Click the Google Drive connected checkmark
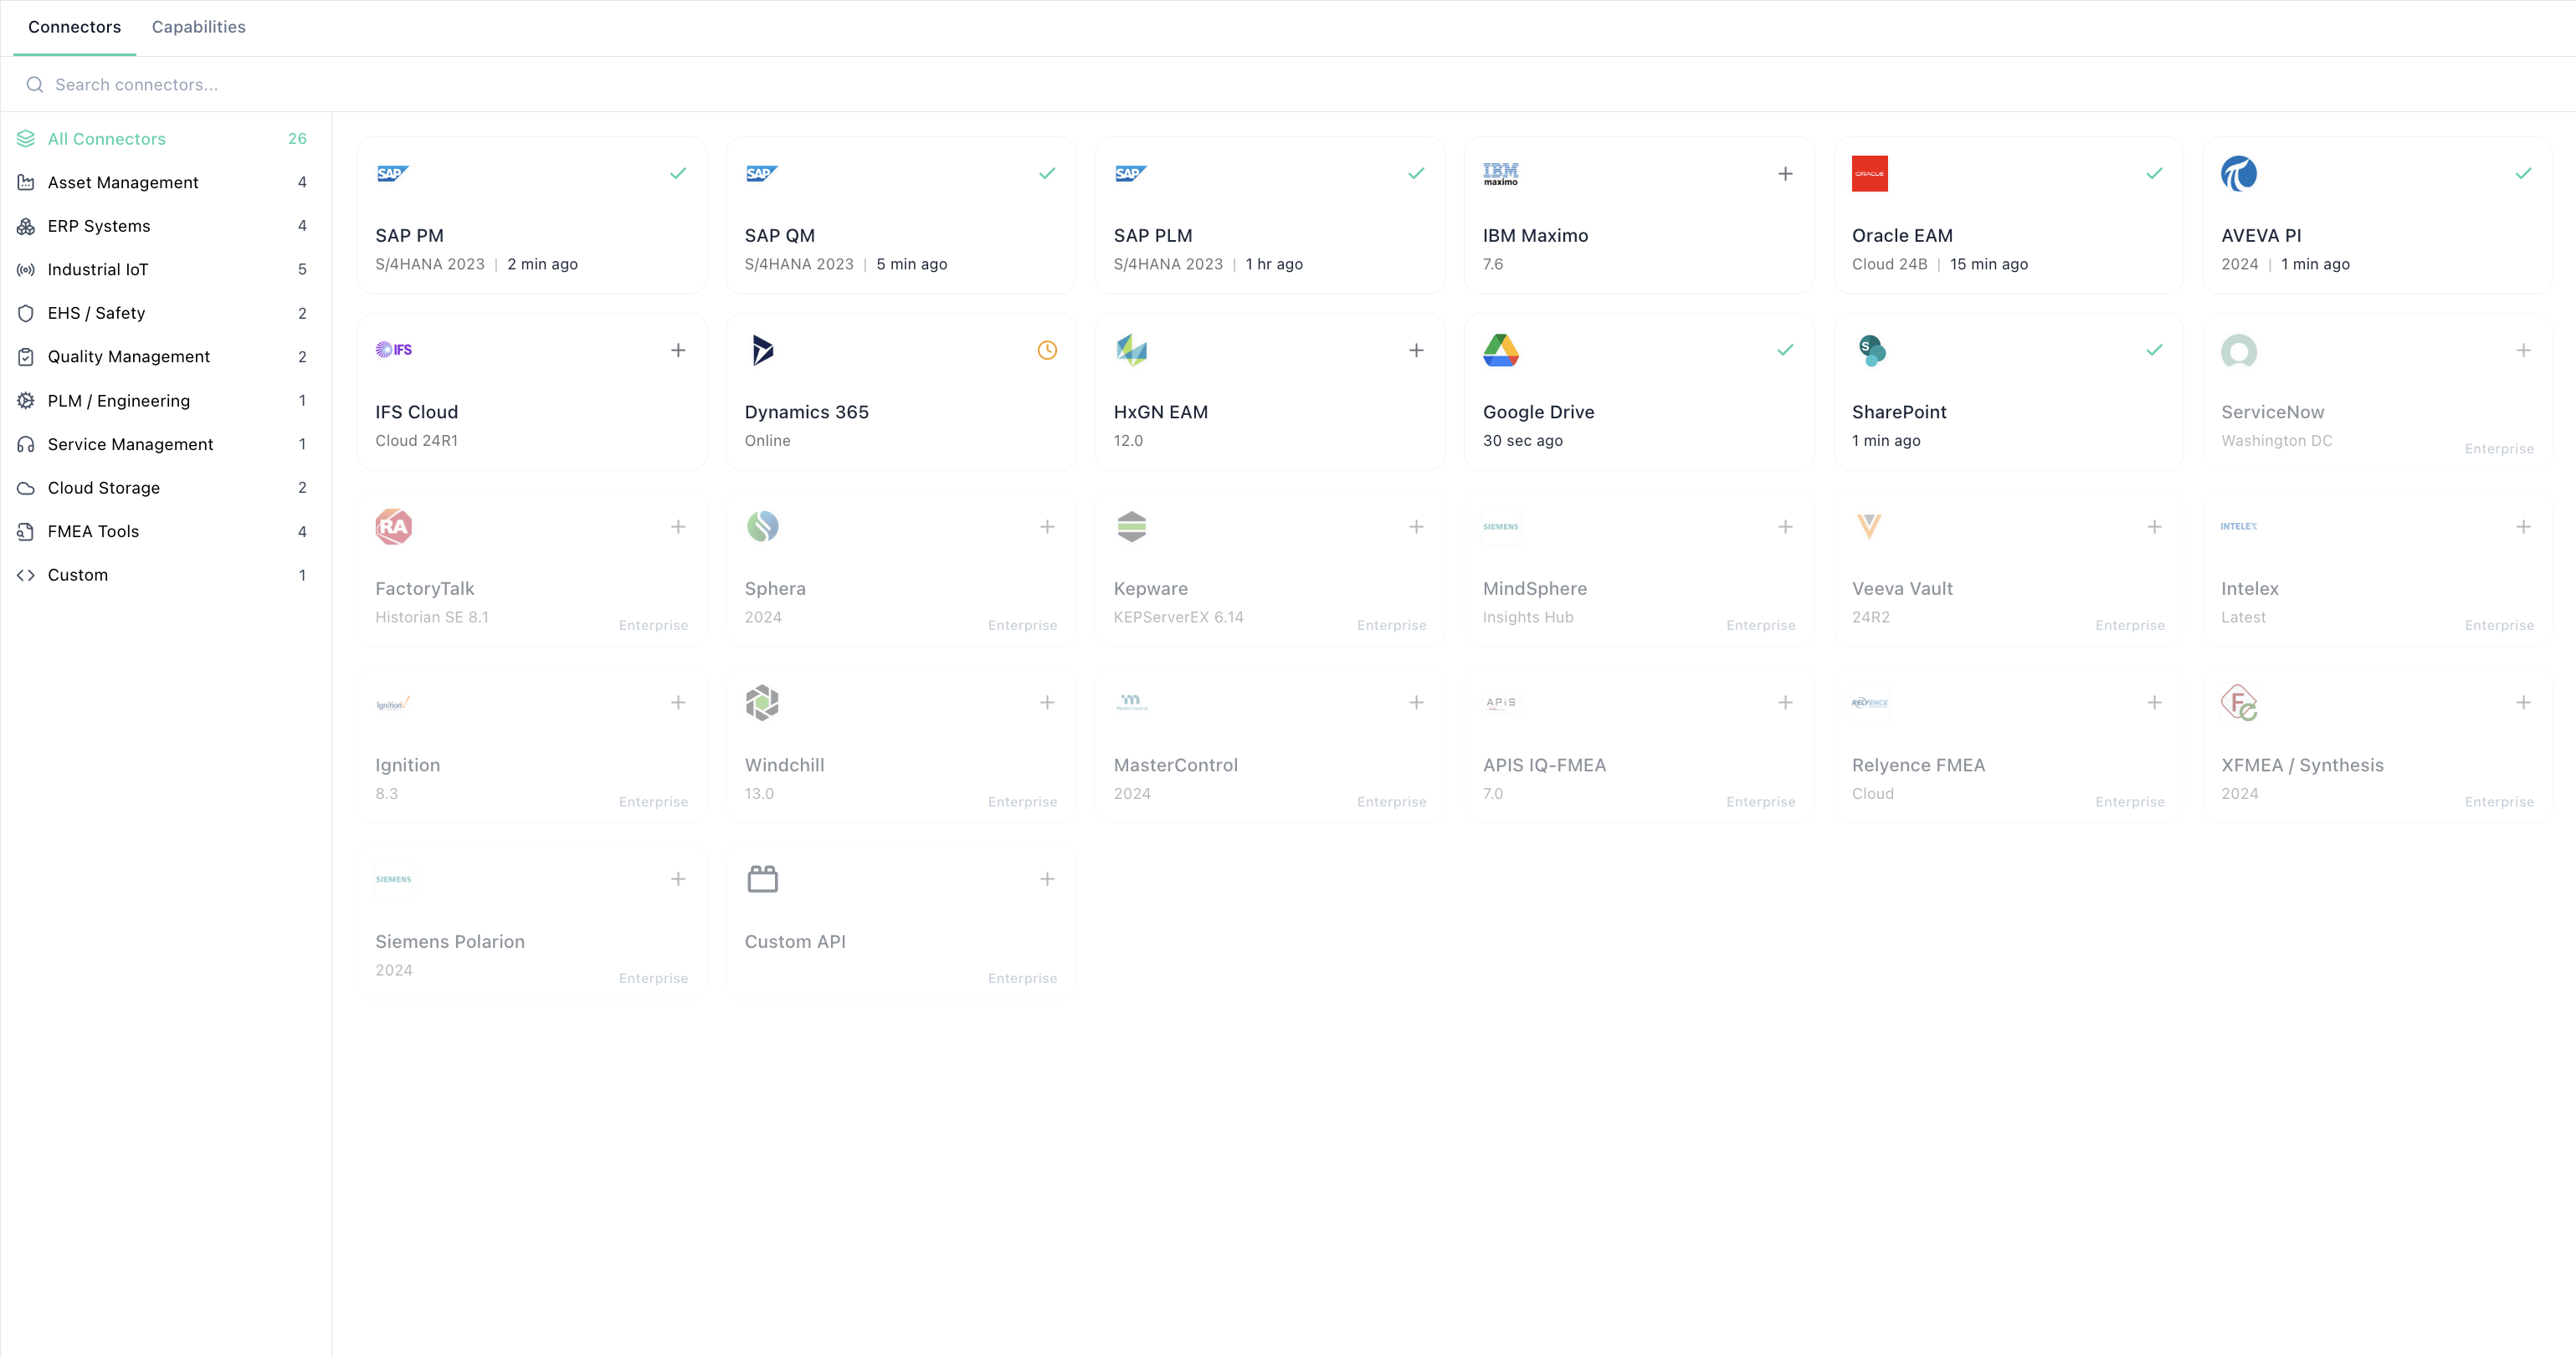The image size is (2576, 1357). [1785, 350]
